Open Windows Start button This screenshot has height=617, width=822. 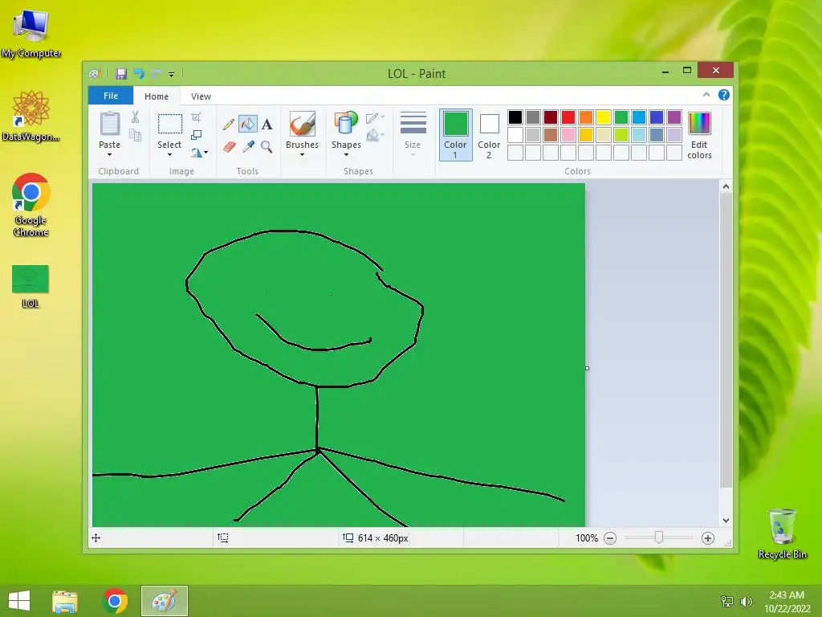coord(19,601)
